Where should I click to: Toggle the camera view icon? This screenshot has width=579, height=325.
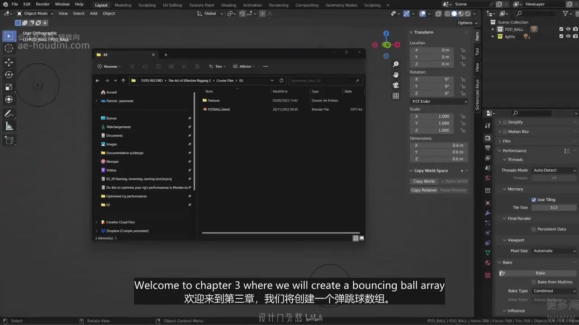(x=396, y=85)
